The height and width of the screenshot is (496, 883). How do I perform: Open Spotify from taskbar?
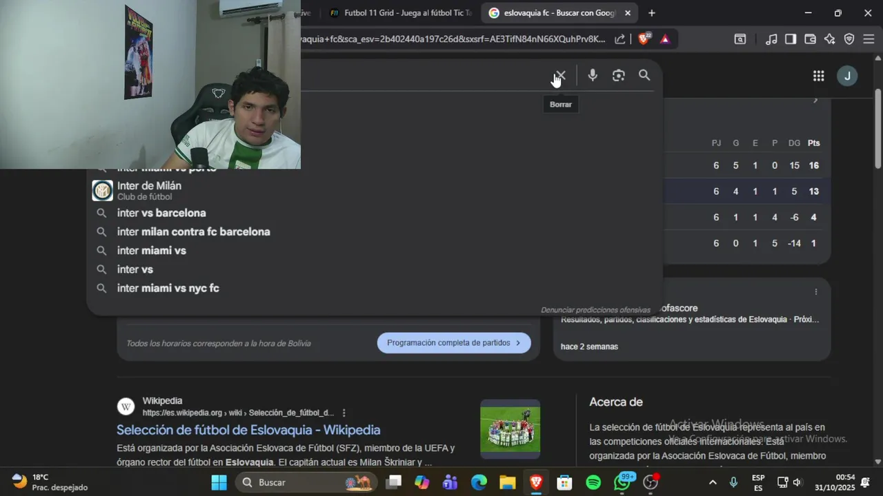(593, 482)
